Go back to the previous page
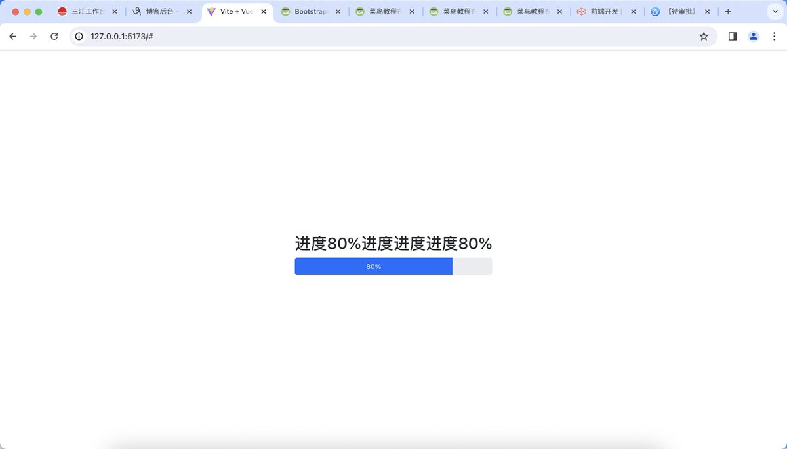Screen dimensions: 787x449 point(12,37)
